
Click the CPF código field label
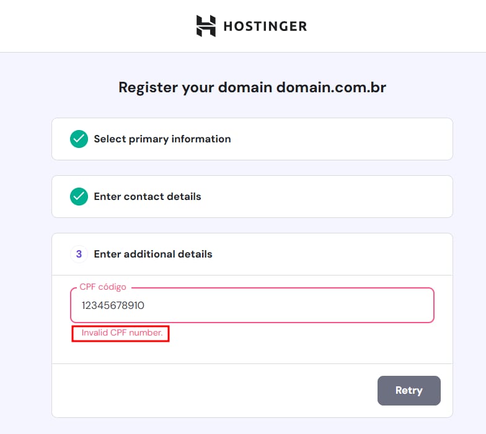pos(103,287)
